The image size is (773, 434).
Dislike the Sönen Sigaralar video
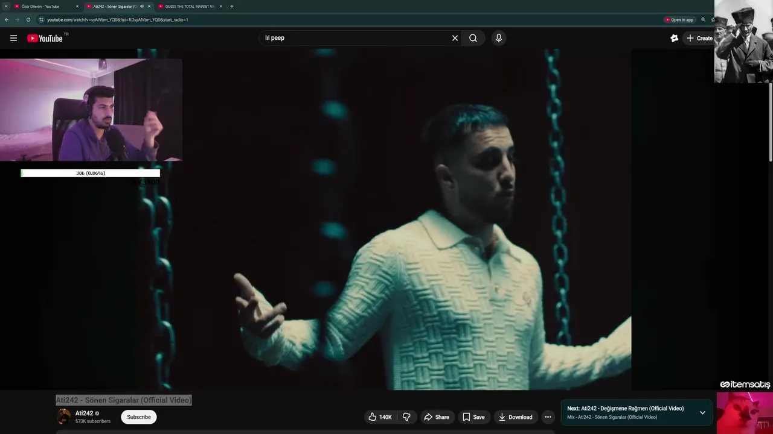coord(406,417)
